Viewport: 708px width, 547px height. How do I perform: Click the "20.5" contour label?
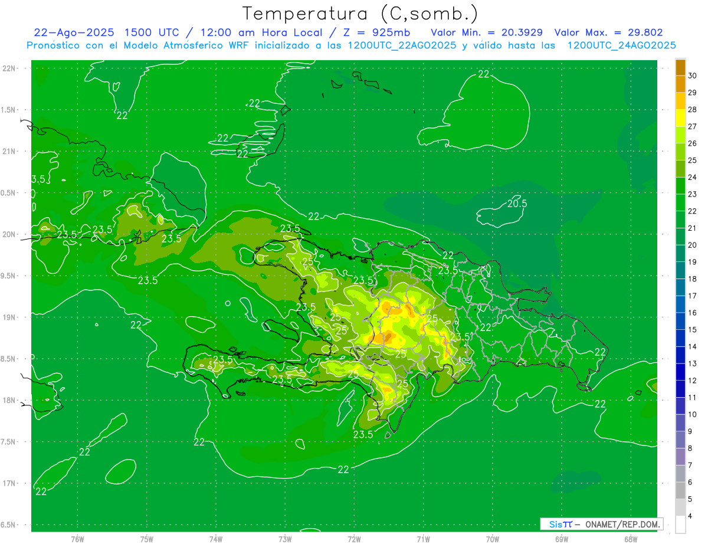point(517,204)
